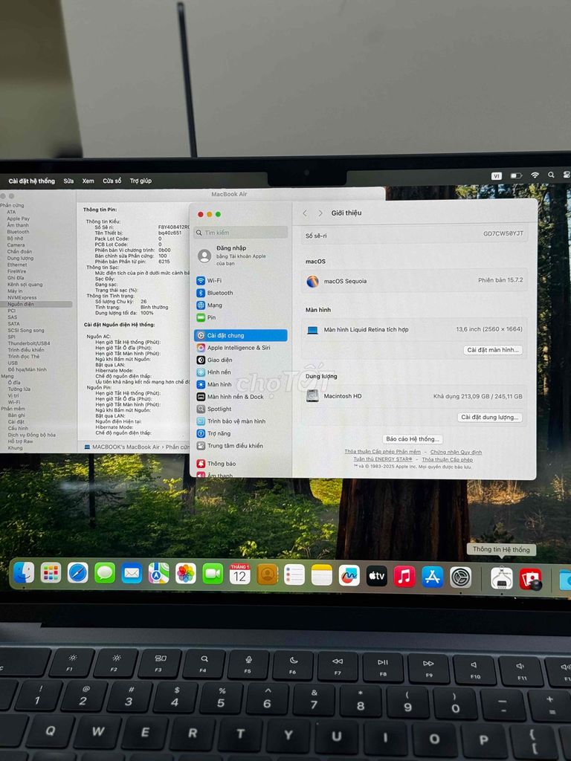This screenshot has width=571, height=761.
Task: Select Thông báo in settings sidebar
Action: pyautogui.click(x=241, y=464)
